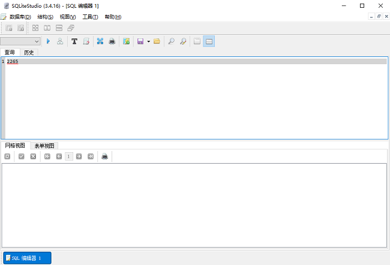Clear the execution history icon
The image size is (390, 265).
(x=86, y=41)
